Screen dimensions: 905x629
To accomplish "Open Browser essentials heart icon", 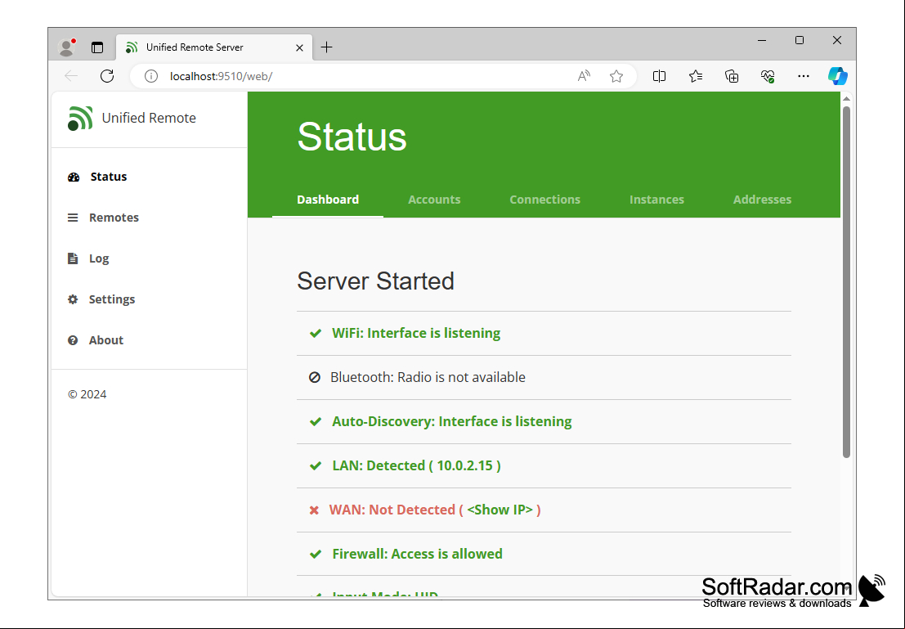I will (x=767, y=76).
